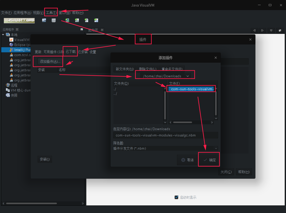
Task: Open 筛选器 file type dropdown
Action: click(216, 148)
